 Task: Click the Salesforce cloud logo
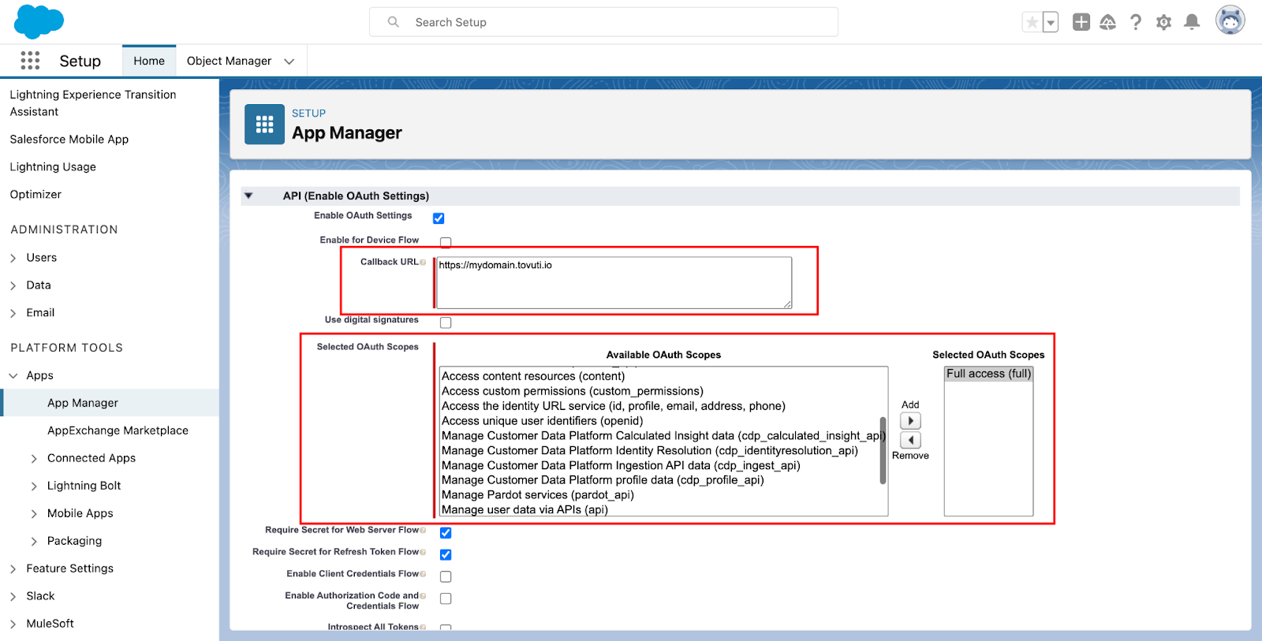click(x=39, y=21)
